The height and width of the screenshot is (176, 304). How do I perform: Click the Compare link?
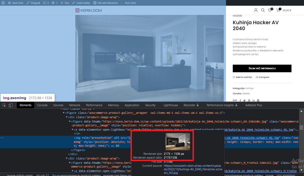pos(262,77)
